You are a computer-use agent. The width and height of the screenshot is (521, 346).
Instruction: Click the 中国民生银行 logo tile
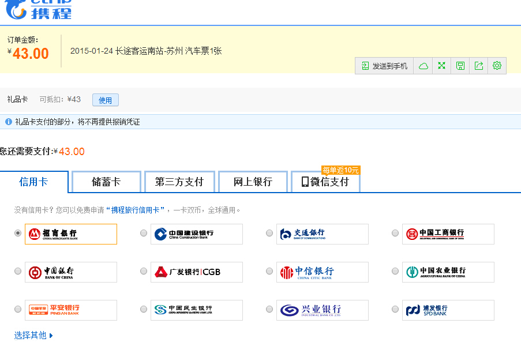coord(197,310)
